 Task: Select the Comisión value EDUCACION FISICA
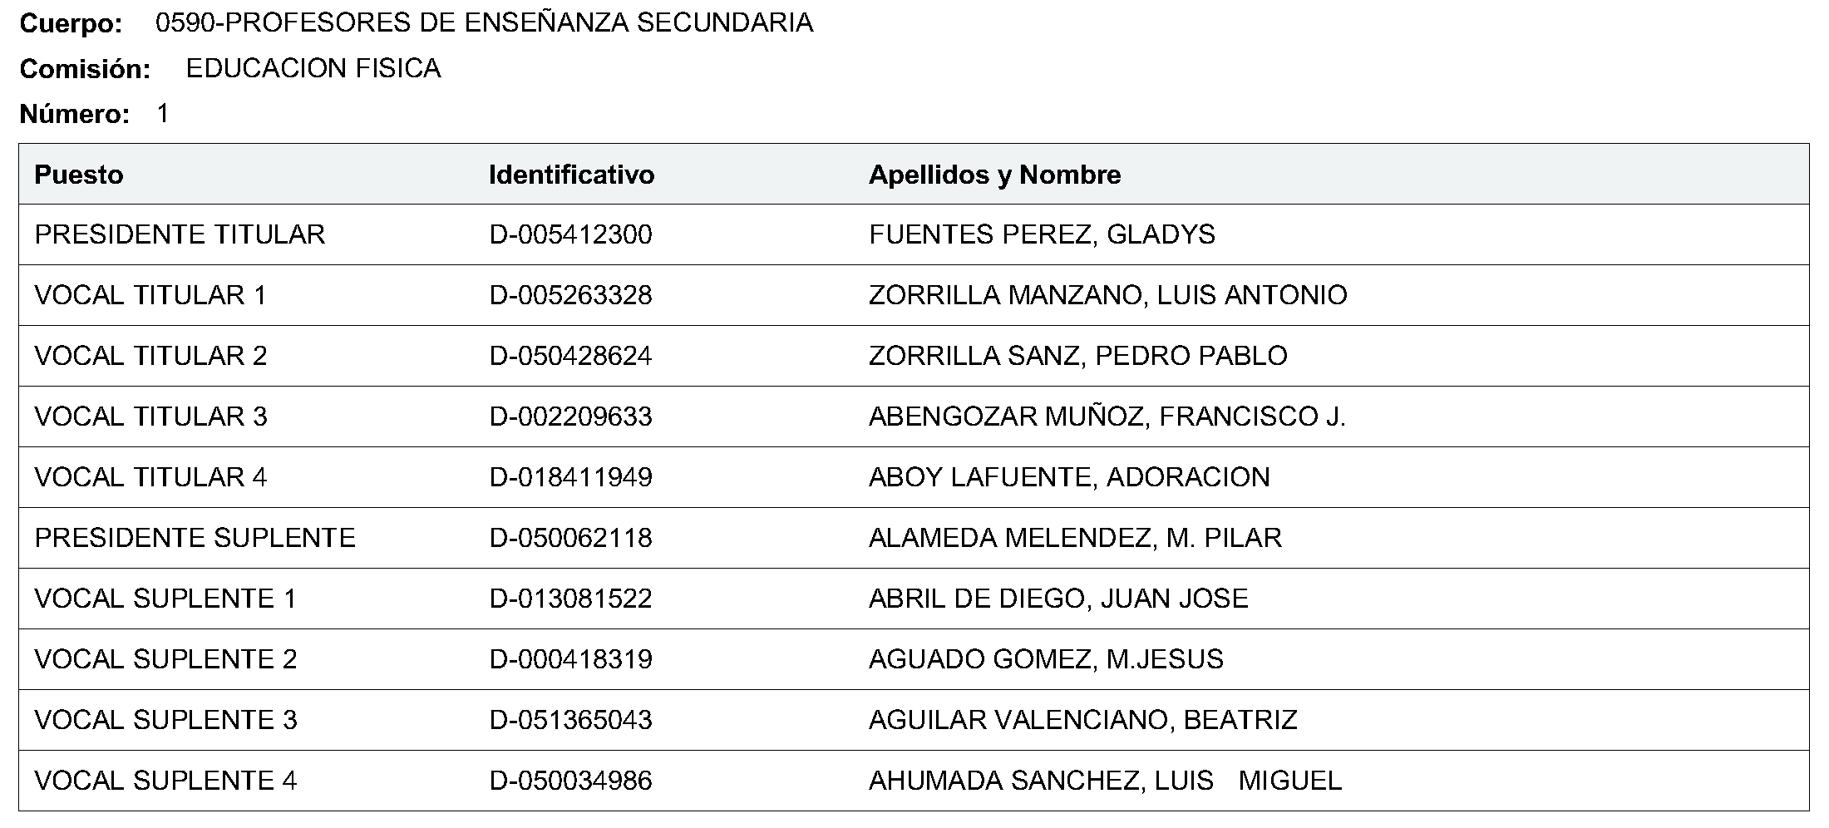click(313, 68)
